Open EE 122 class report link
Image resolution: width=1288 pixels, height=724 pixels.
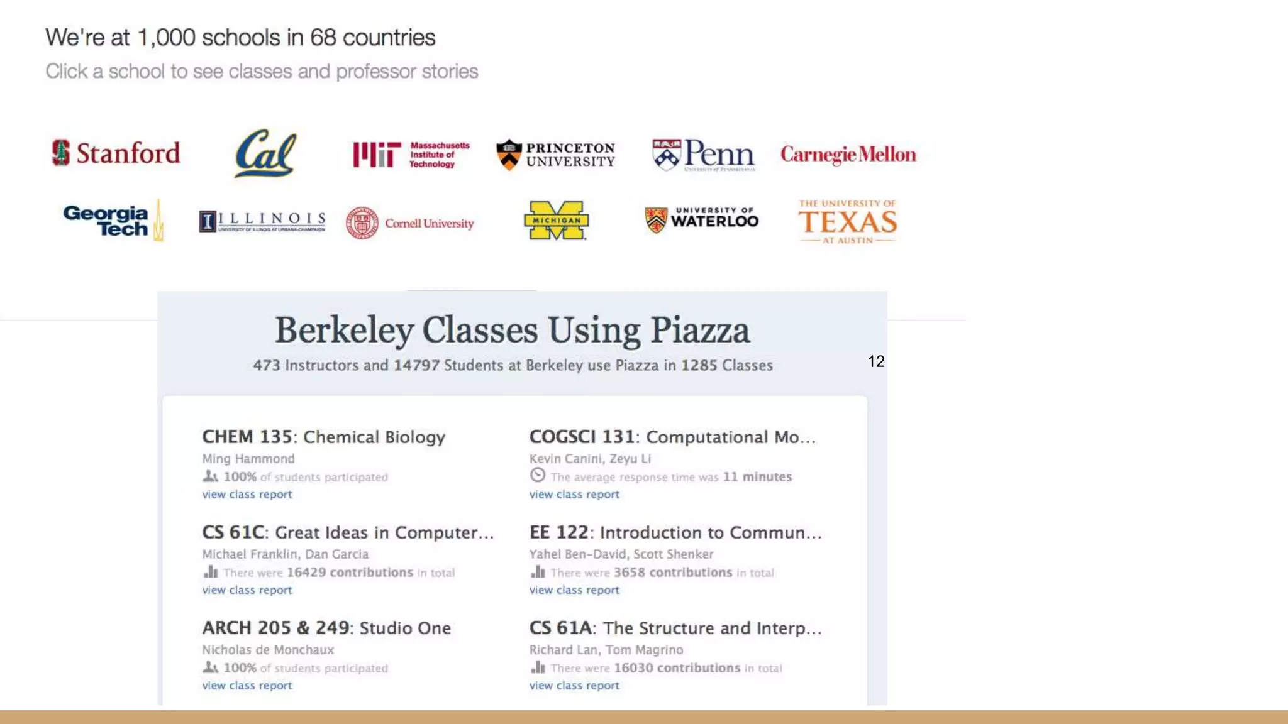click(x=574, y=590)
